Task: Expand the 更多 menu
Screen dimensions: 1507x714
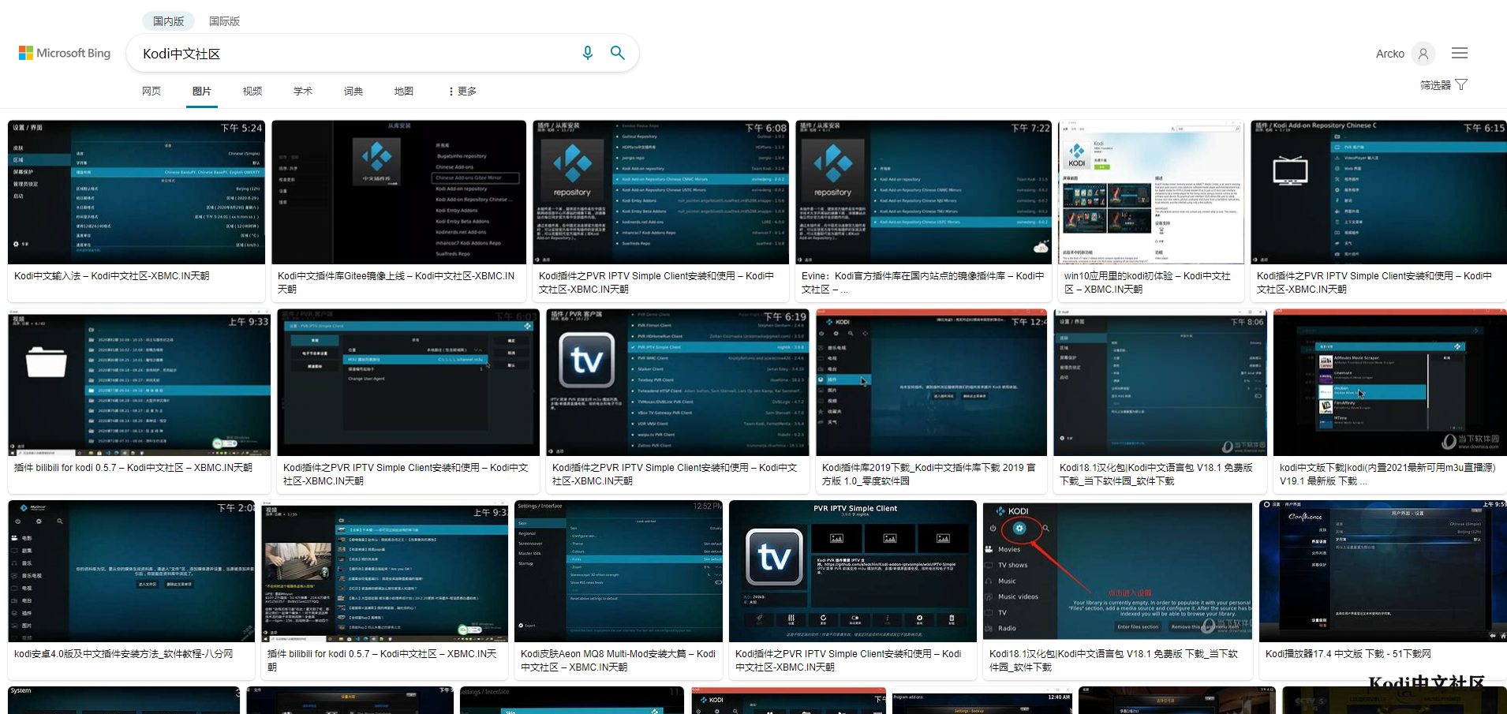Action: coord(462,92)
